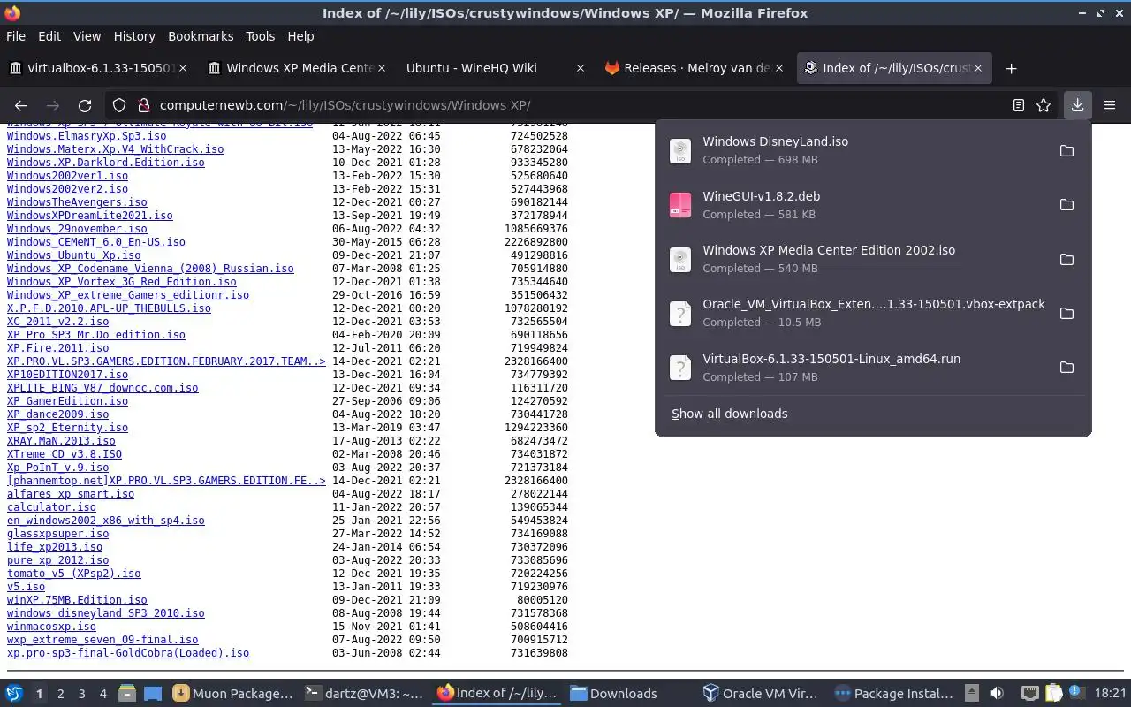Open the LXQt start menu icon
Screen dimensions: 1131x707
pos(14,694)
